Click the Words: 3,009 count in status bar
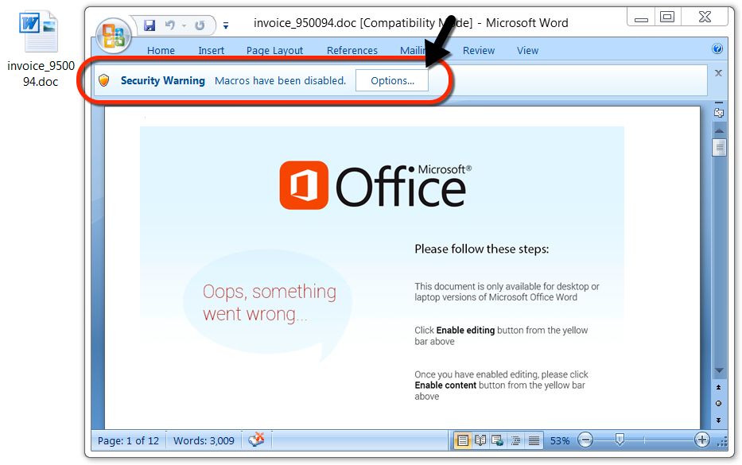The image size is (742, 465). coord(204,441)
